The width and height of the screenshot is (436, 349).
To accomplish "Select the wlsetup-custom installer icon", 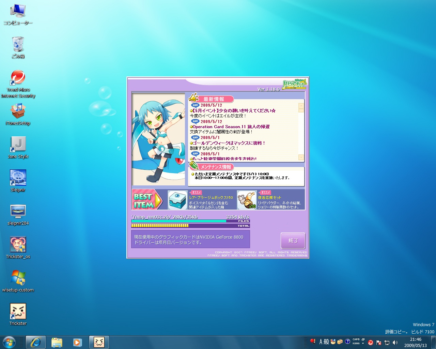I will click(x=18, y=281).
